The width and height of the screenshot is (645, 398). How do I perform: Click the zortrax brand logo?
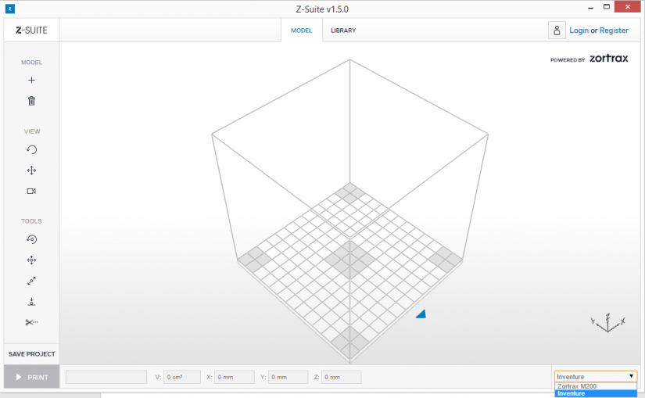609,59
